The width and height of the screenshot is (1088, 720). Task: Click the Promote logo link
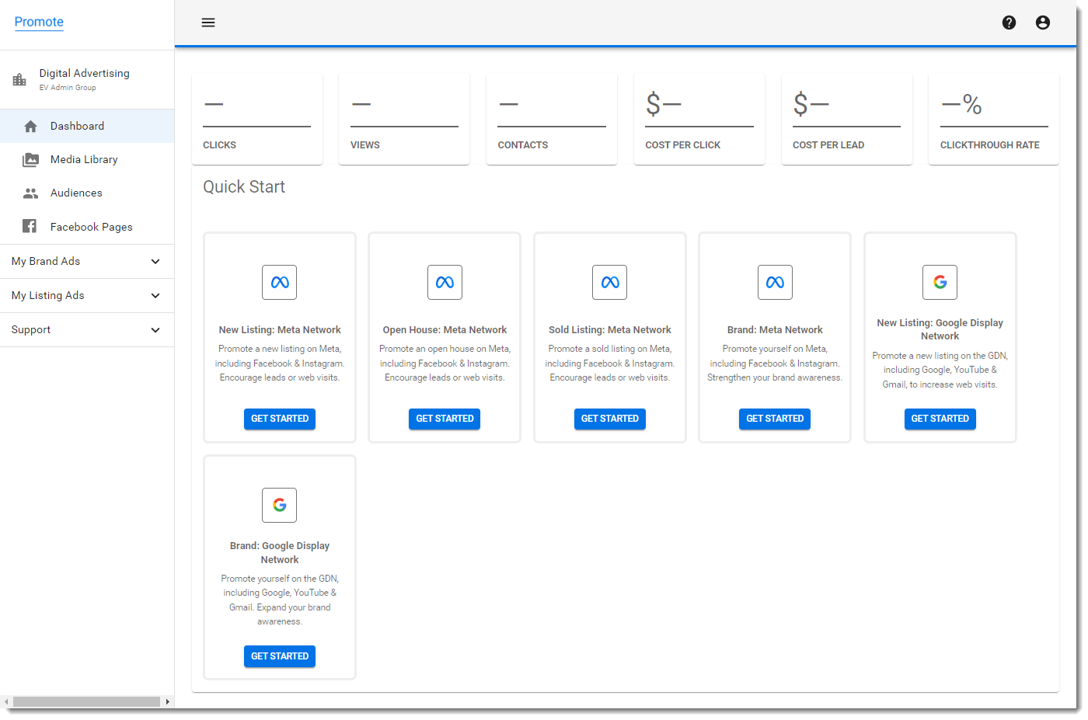click(39, 22)
